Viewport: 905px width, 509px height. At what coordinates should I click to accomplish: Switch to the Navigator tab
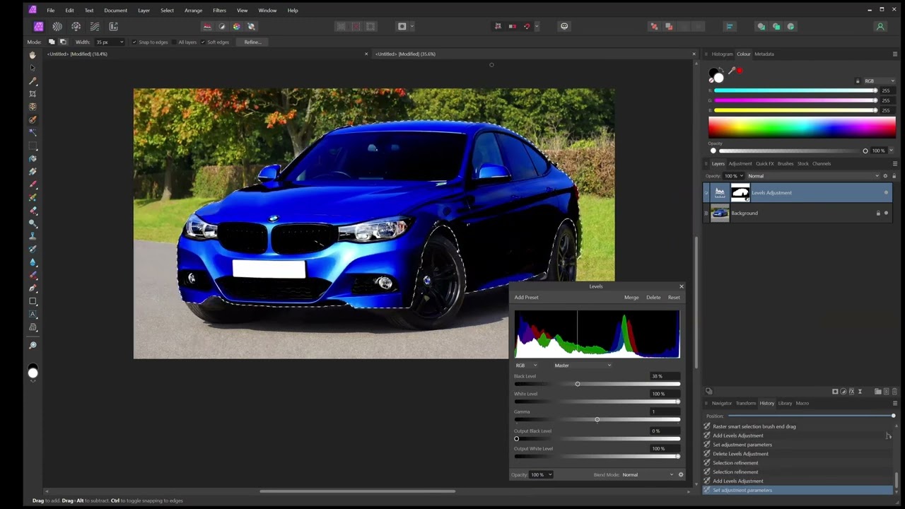pyautogui.click(x=721, y=403)
